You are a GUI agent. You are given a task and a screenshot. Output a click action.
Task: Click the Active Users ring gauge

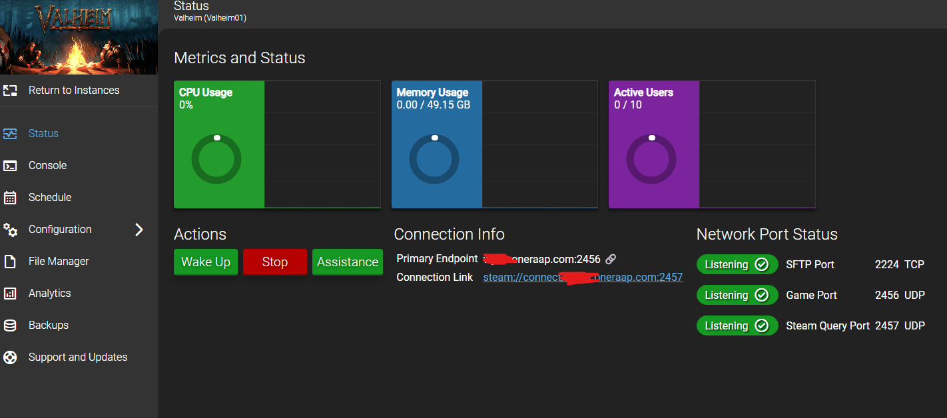pyautogui.click(x=651, y=160)
